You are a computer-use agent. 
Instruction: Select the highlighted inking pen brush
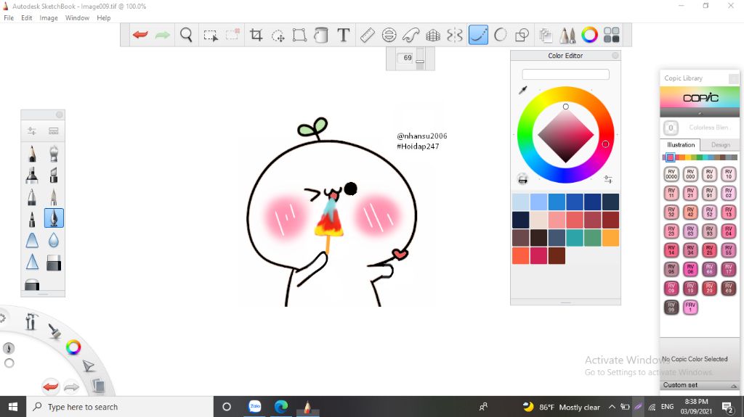[54, 218]
